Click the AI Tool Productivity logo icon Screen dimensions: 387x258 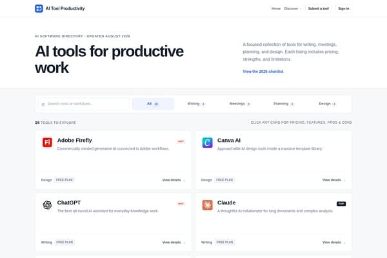39,8
